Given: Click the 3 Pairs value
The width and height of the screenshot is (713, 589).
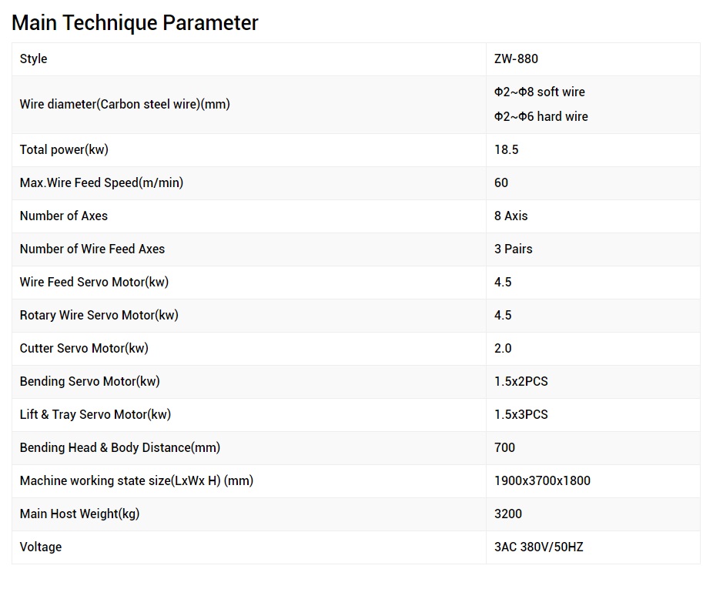Looking at the screenshot, I should pos(514,249).
